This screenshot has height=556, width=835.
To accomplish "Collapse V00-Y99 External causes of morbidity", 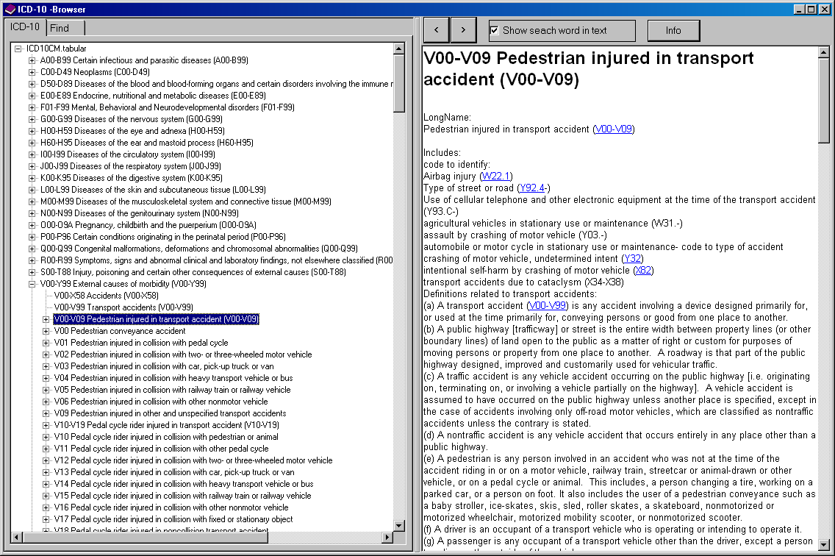I will click(32, 284).
